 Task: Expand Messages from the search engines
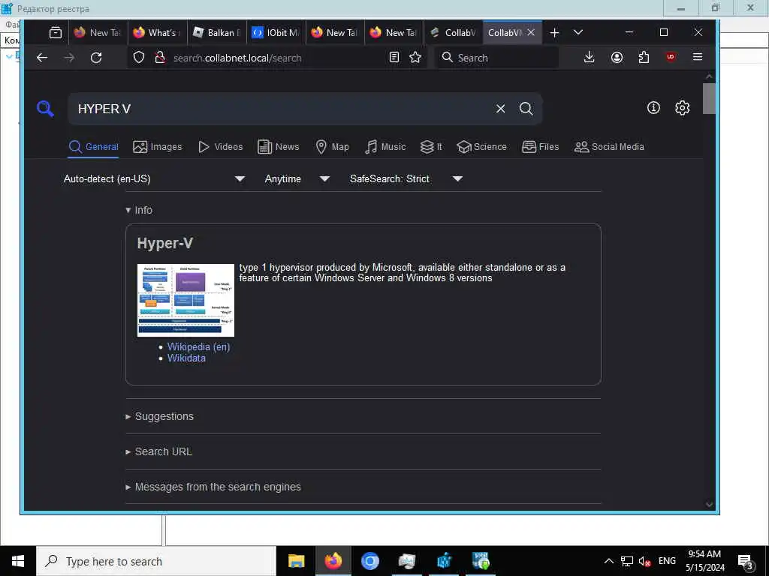pos(213,487)
